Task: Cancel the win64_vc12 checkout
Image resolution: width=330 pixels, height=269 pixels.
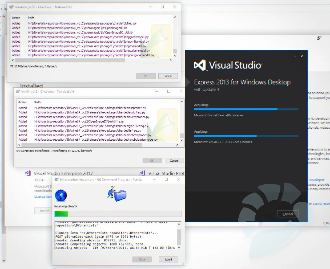Action: (174, 161)
